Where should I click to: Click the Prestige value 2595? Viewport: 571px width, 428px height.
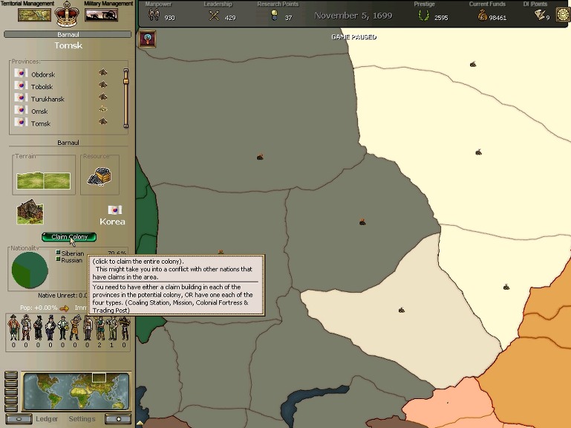[441, 18]
